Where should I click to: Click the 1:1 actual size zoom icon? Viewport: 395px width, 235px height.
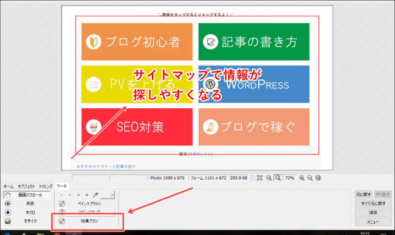click(x=269, y=178)
